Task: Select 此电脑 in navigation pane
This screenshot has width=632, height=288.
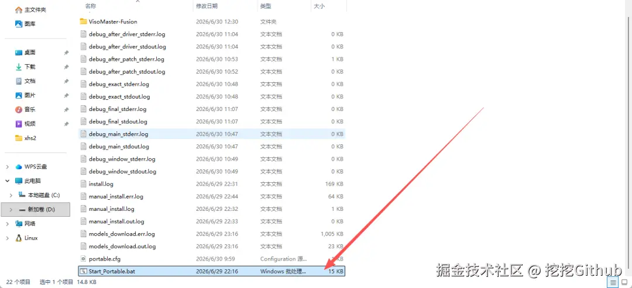Action: click(x=28, y=181)
